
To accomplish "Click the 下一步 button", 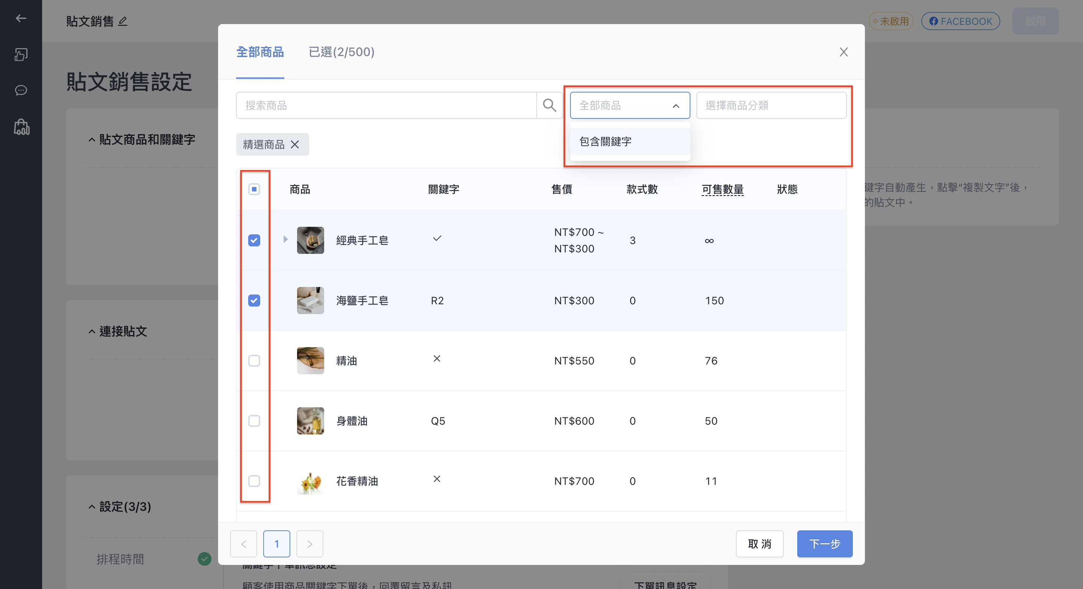I will pos(824,543).
